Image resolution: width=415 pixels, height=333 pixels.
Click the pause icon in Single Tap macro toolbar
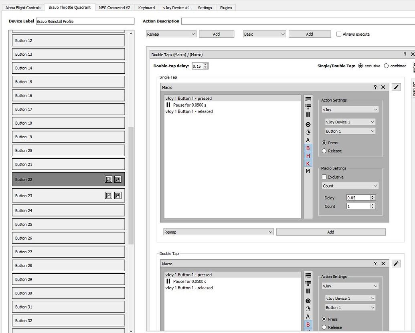(x=308, y=115)
